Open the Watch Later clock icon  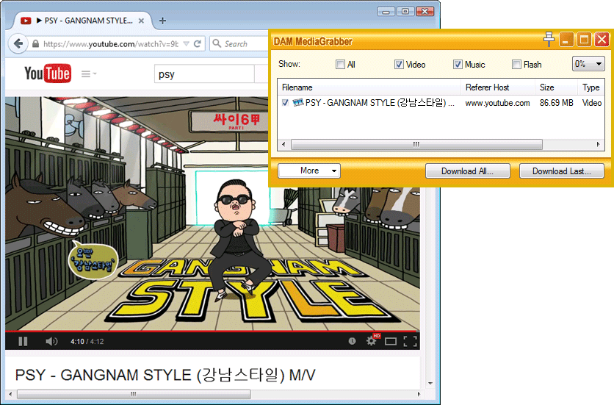coord(352,341)
